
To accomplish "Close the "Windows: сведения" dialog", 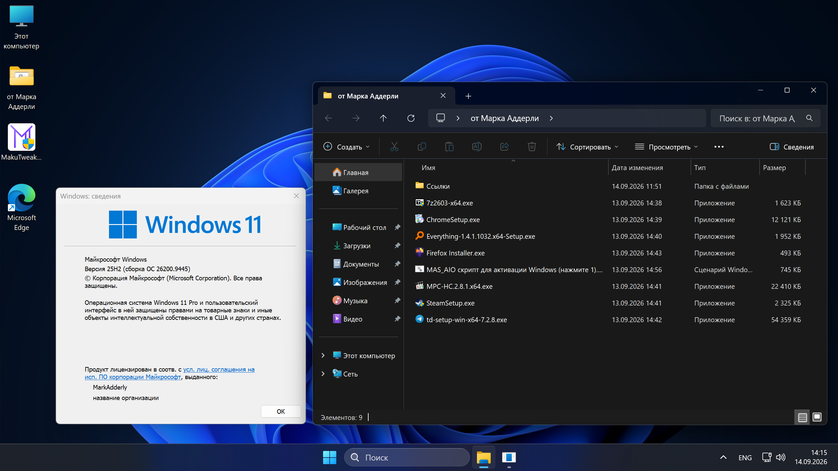I will 296,196.
